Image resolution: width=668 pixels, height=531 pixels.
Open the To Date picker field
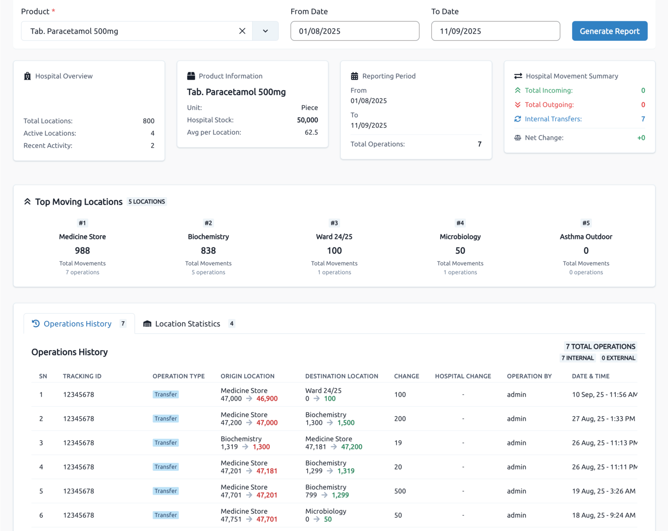pyautogui.click(x=495, y=31)
